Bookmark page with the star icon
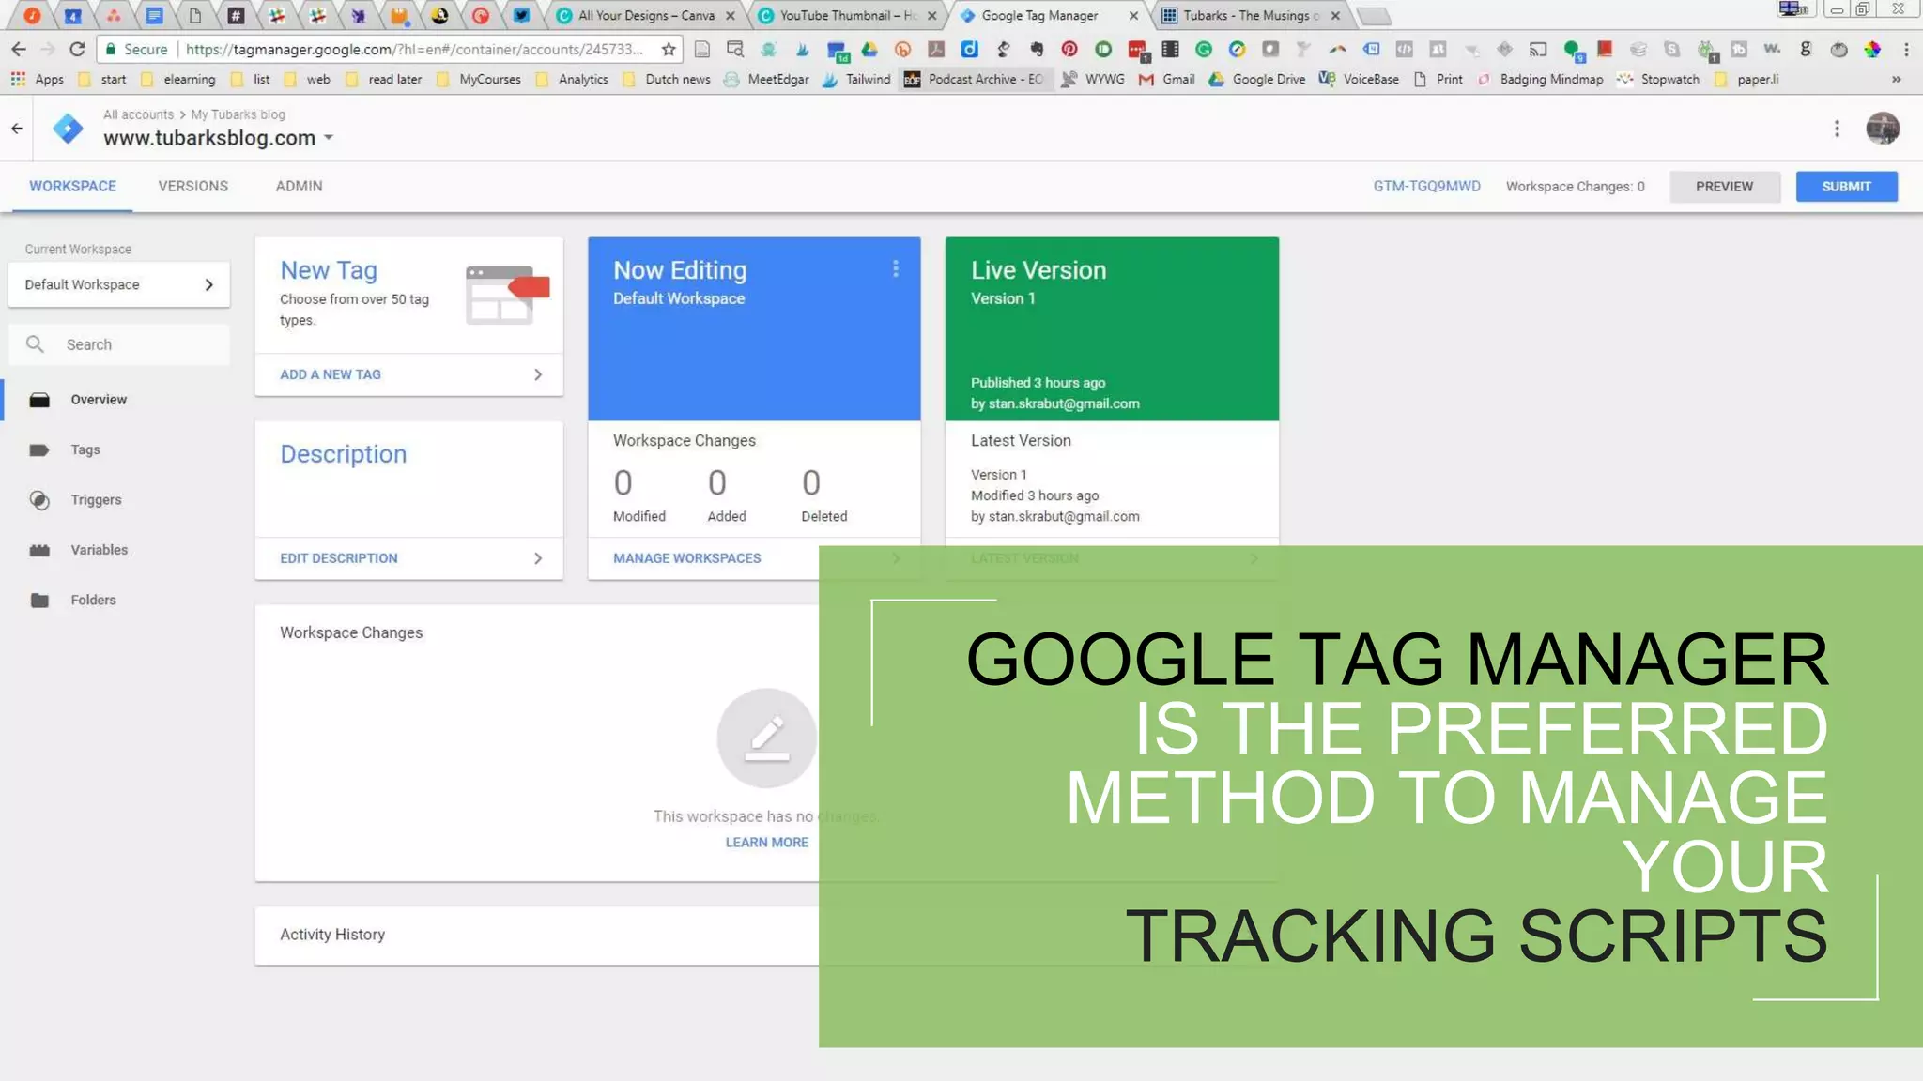This screenshot has width=1923, height=1081. pyautogui.click(x=669, y=50)
